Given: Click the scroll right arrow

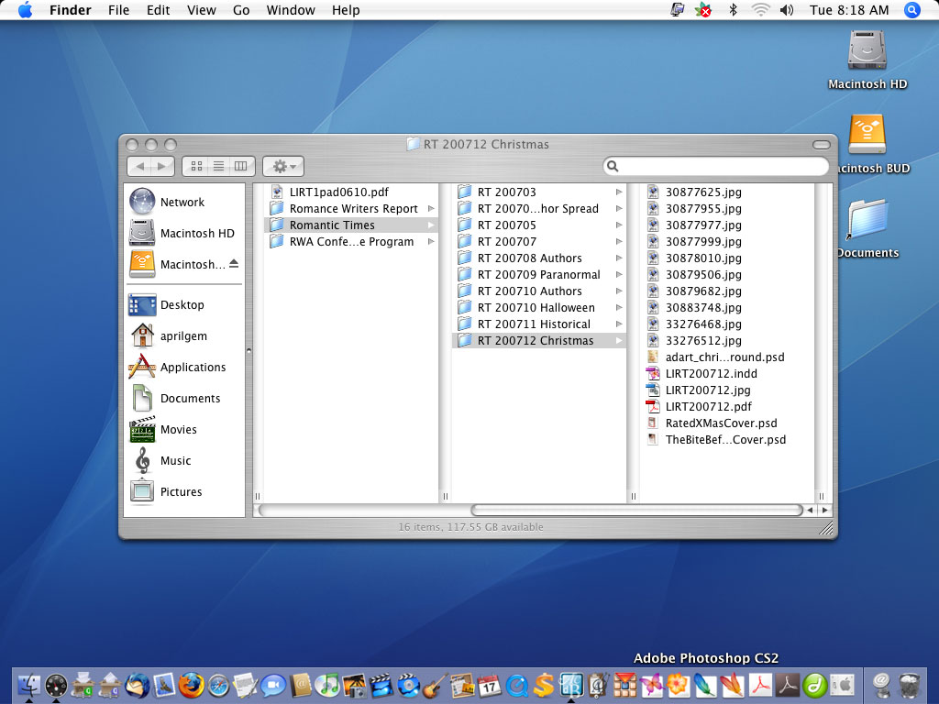Looking at the screenshot, I should 824,510.
